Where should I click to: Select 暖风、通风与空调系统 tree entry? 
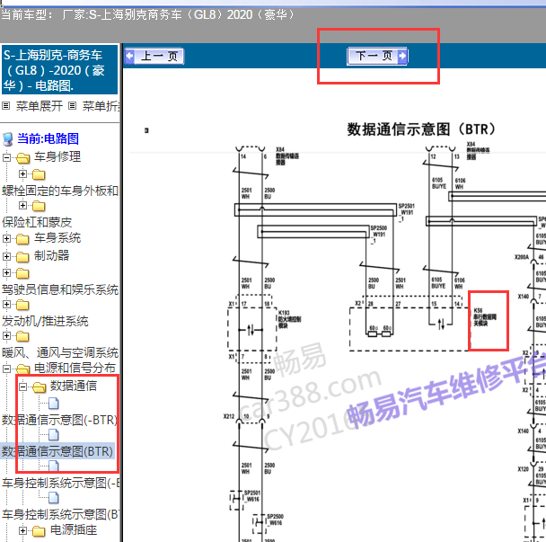[x=60, y=352]
